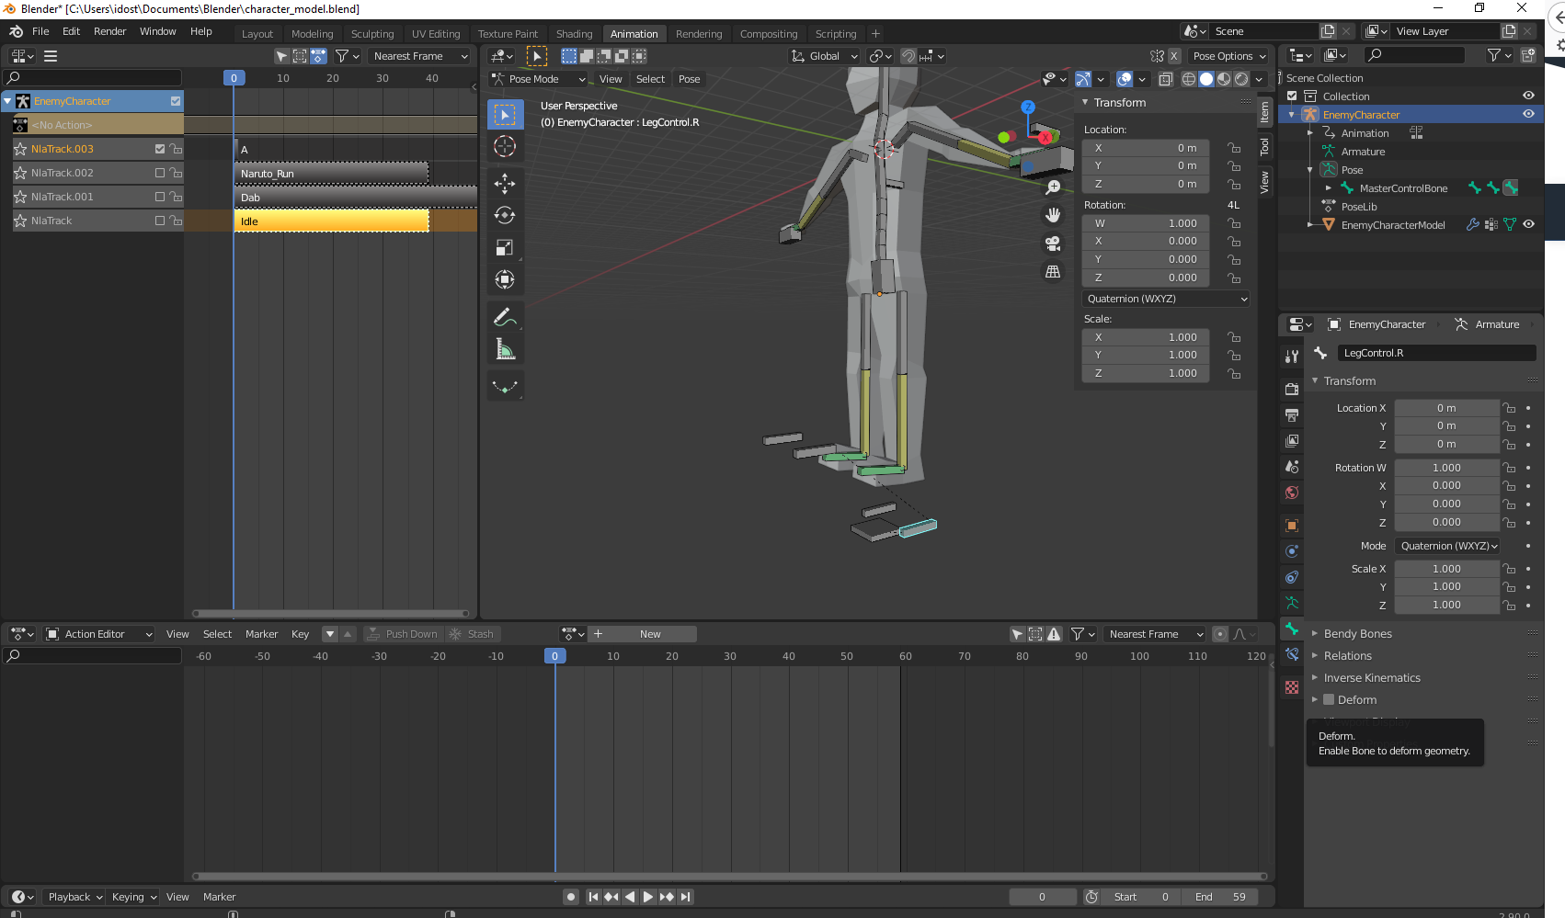Expand the Bendy Bones panel

pos(1357,634)
